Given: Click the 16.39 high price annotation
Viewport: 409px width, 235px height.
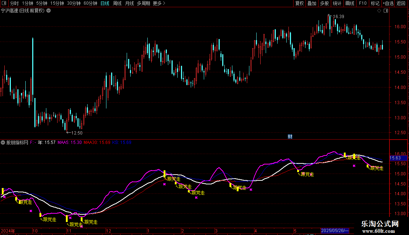Looking at the screenshot, I should (x=338, y=16).
